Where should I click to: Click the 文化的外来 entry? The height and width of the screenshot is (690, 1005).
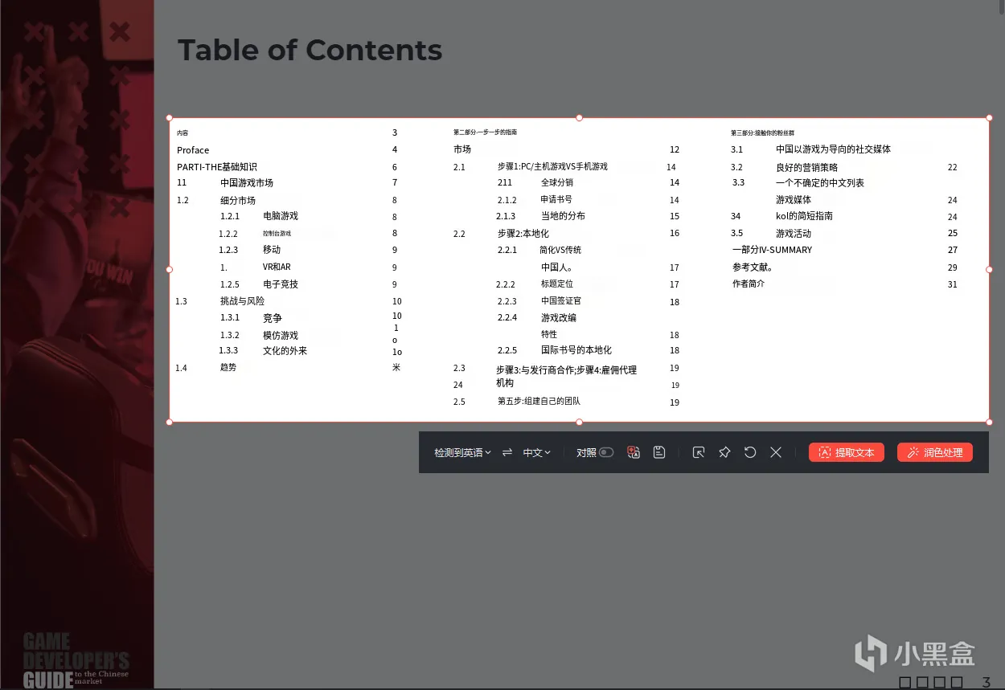click(x=285, y=351)
